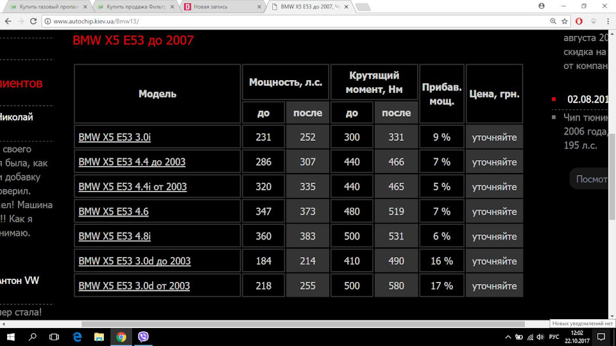Click Цена, грн. column header
Image resolution: width=616 pixels, height=346 pixels.
coord(494,94)
